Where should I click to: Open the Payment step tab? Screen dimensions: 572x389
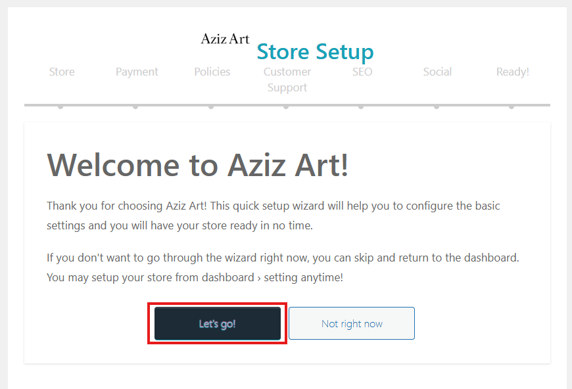[x=137, y=72]
